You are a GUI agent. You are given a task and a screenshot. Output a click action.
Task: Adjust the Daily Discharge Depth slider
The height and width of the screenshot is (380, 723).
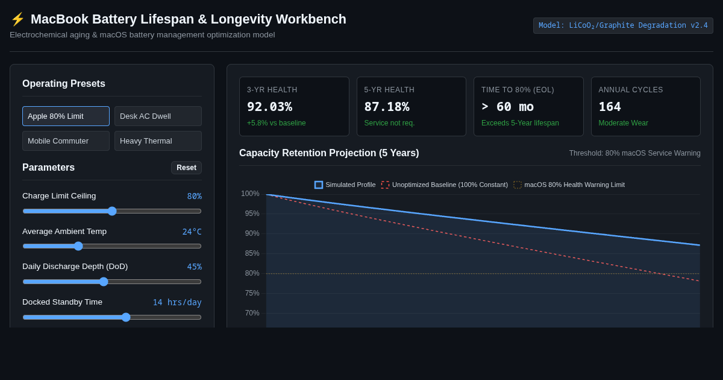112,282
